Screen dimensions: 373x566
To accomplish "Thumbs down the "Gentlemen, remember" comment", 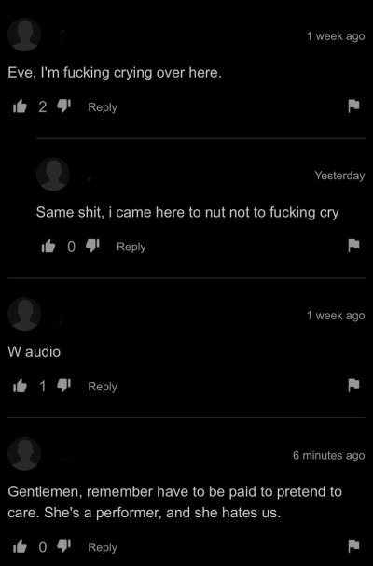I will click(x=64, y=547).
